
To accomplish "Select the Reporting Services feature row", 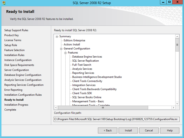I will pyautogui.click(x=83, y=73).
